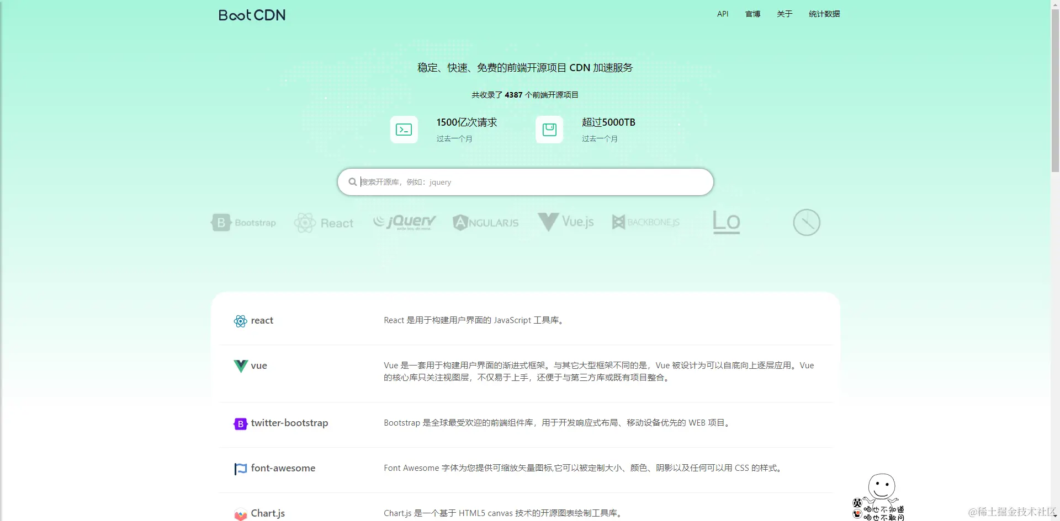Open the vue library link
1060x521 pixels.
259,366
